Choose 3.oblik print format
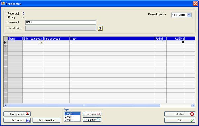The image size is (199, 126). [x=72, y=120]
